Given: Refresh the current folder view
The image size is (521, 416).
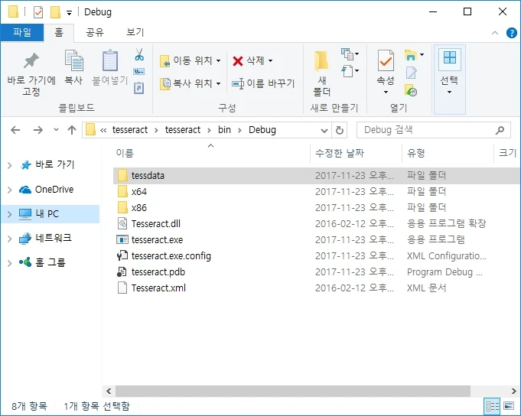Looking at the screenshot, I should (x=340, y=130).
